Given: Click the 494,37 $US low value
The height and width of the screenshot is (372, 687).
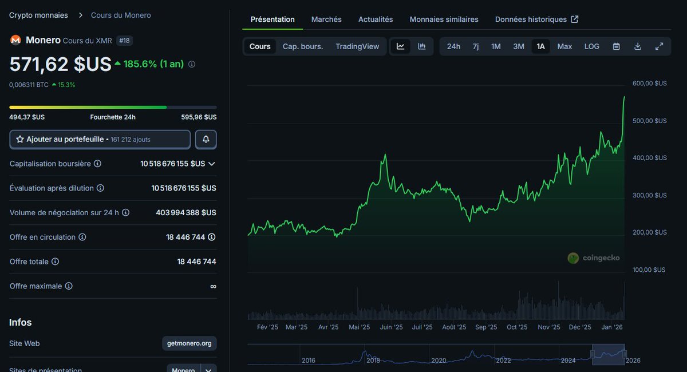Looking at the screenshot, I should click(x=27, y=117).
